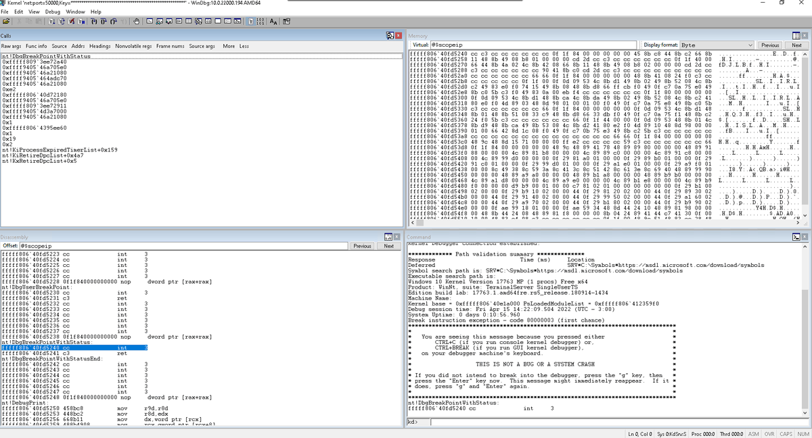Open the Call Stack window toolbar icon
812x438 pixels.
tap(198, 21)
